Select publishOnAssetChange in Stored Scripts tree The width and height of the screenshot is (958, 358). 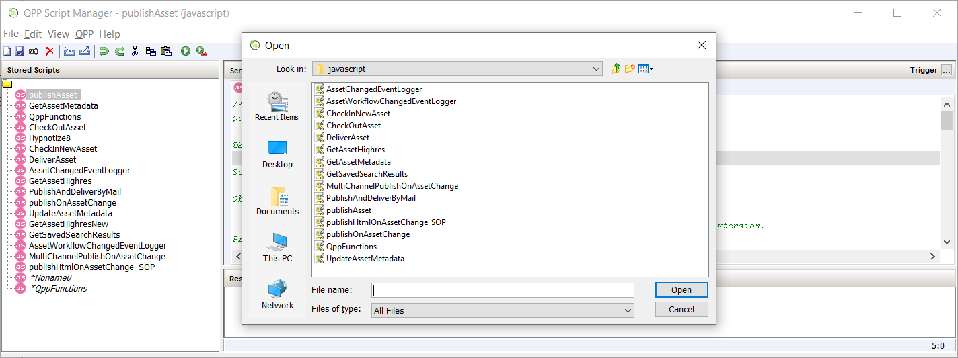tap(73, 203)
